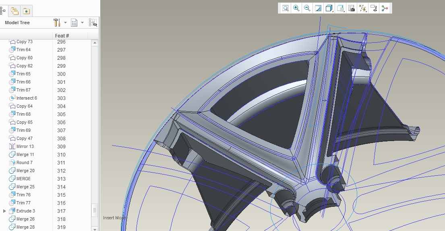The image size is (445, 231).
Task: Select the Trim 67 feature
Action: 23,90
